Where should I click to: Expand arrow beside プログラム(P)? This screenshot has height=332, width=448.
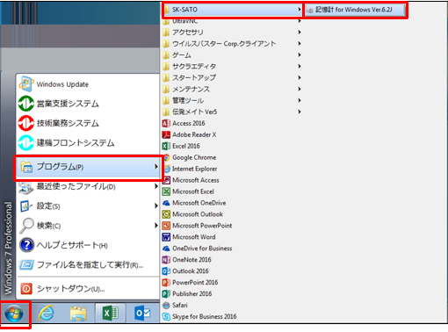point(155,167)
